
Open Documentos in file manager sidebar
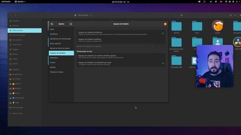coord(24,40)
